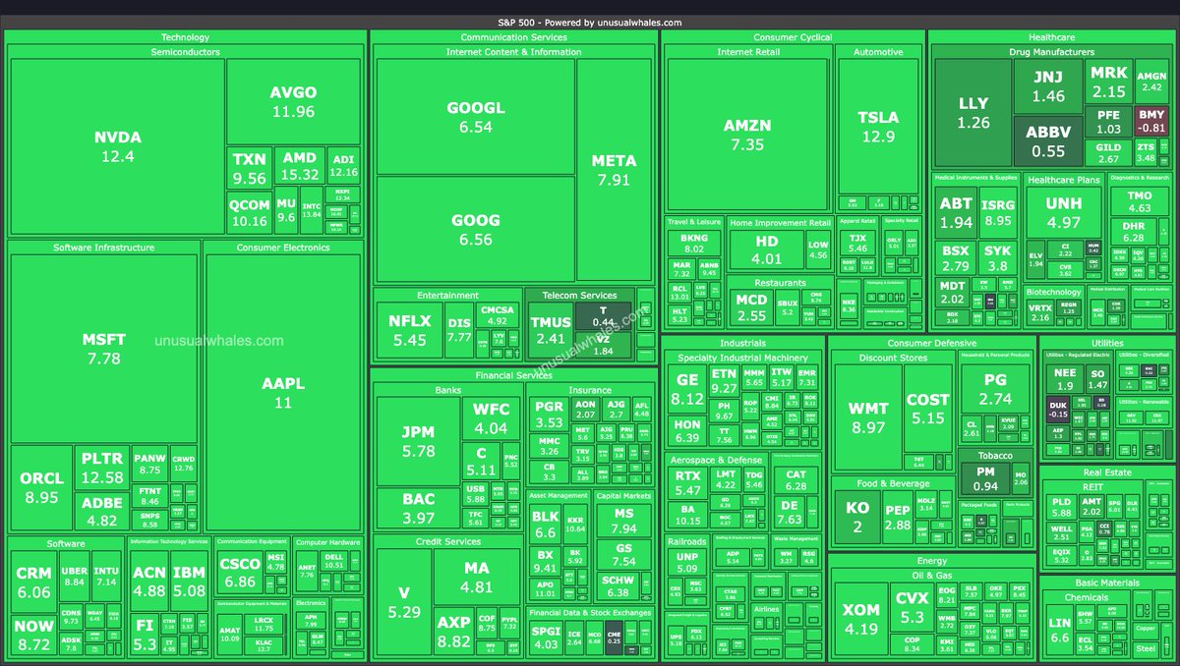The height and width of the screenshot is (666, 1180).
Task: Select the MA tile at 4.81
Action: click(477, 578)
